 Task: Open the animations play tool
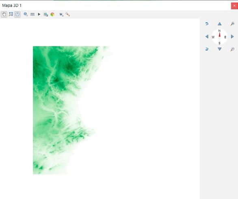coord(39,14)
